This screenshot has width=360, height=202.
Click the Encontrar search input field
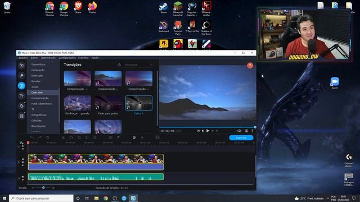coord(138,65)
